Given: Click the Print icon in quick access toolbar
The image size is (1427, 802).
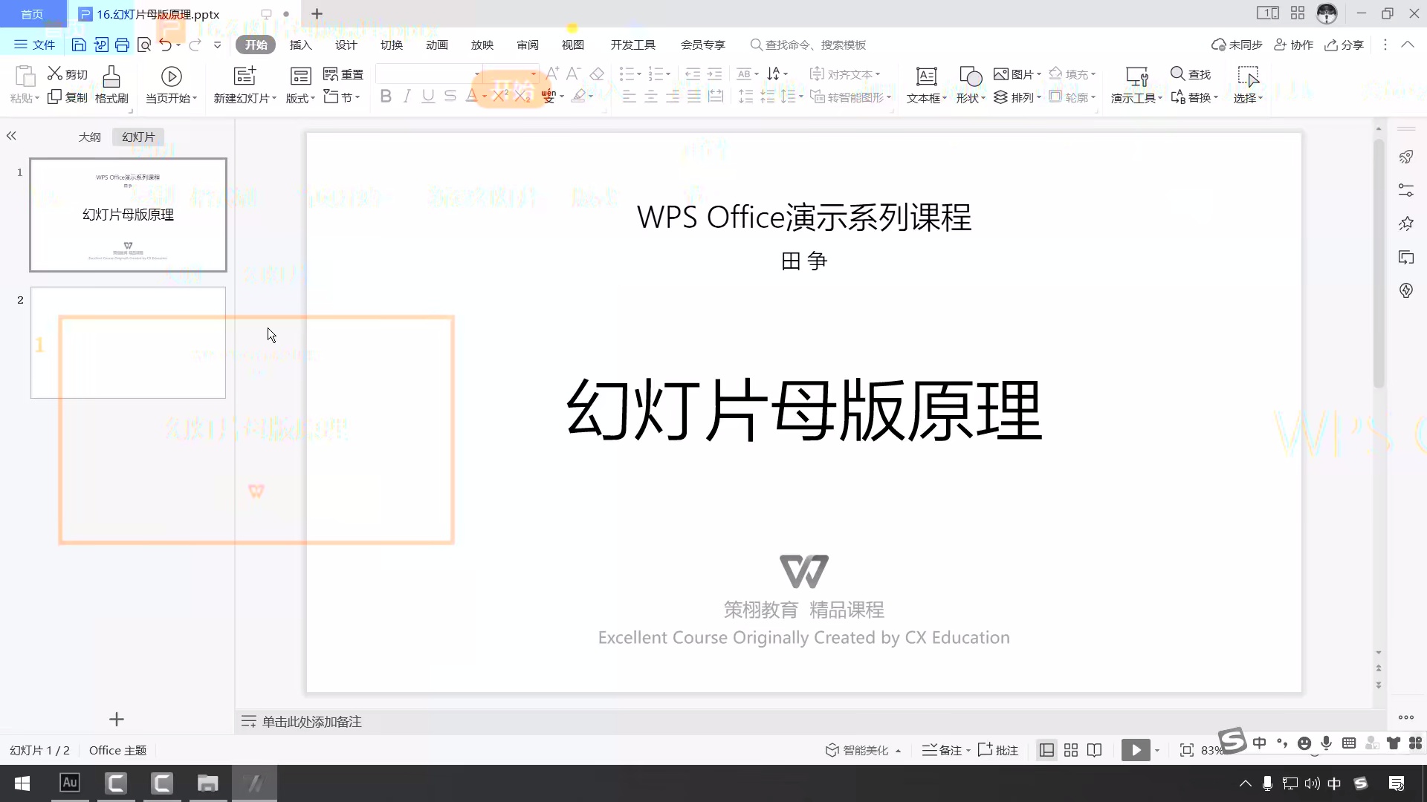Looking at the screenshot, I should (122, 45).
